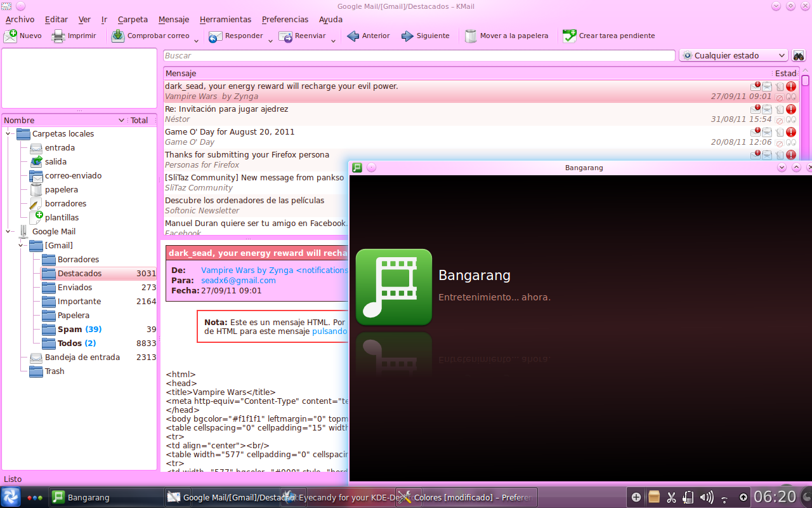Click the battery power tray icon
The width and height of the screenshot is (812, 508).
[688, 497]
